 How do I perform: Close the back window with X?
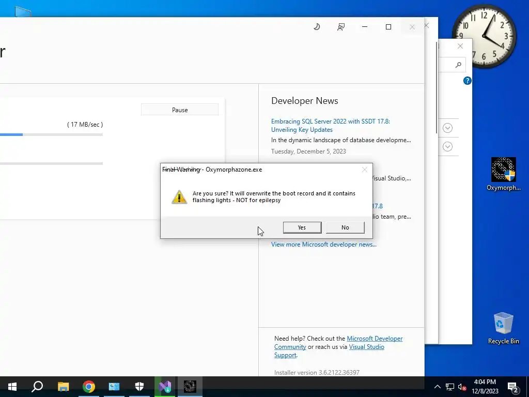(460, 46)
